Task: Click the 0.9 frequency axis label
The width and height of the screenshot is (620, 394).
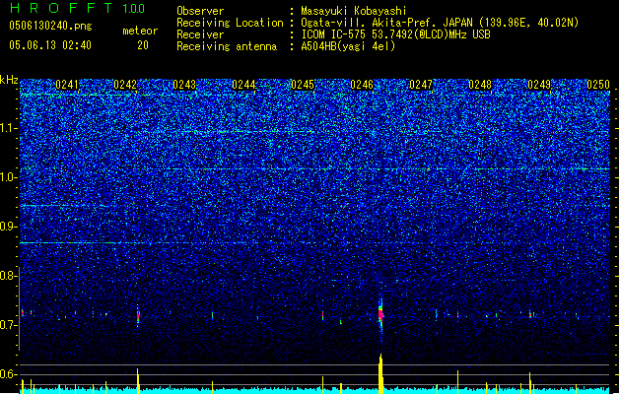Action: point(9,227)
